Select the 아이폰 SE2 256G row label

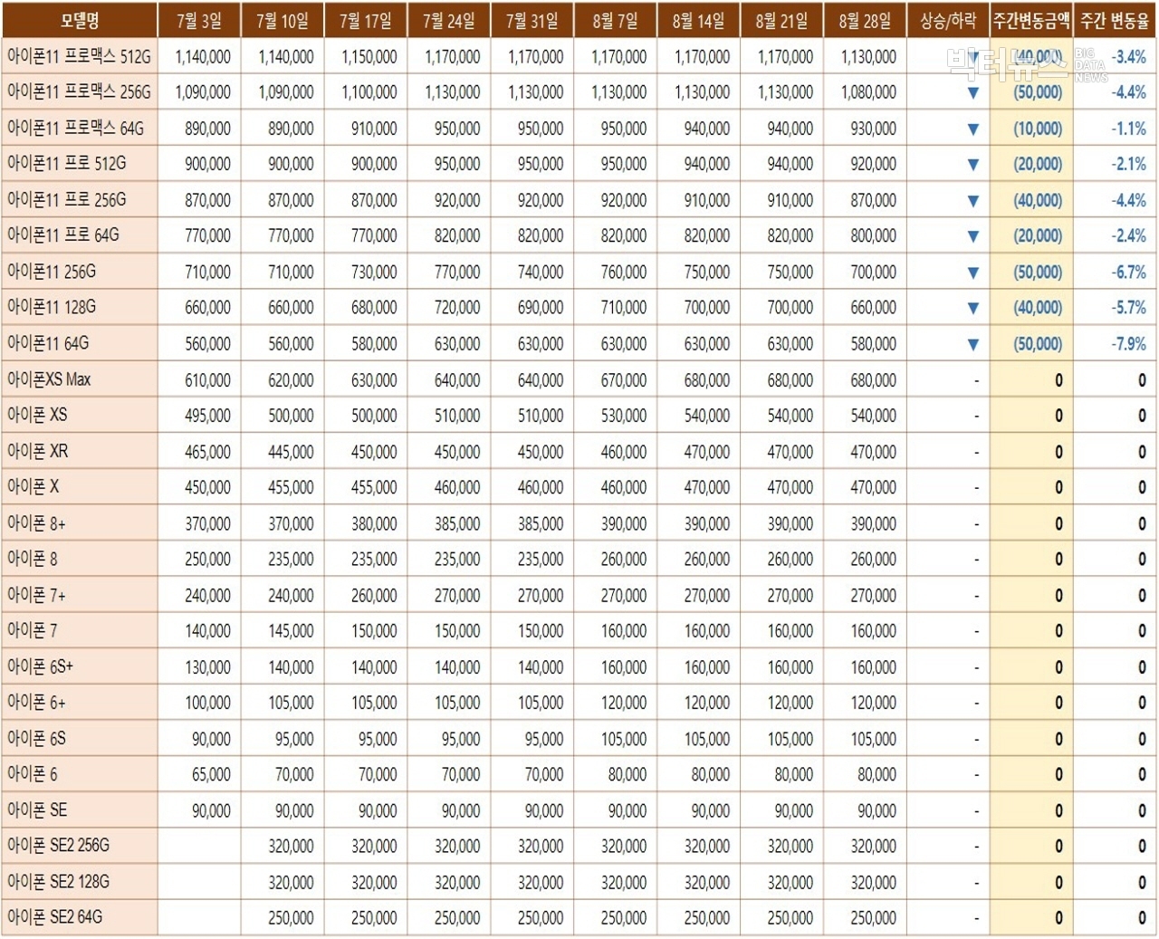pyautogui.click(x=59, y=845)
